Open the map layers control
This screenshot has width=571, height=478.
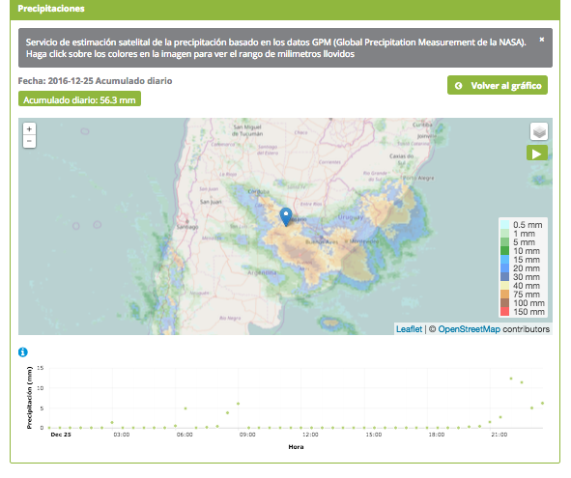(539, 131)
